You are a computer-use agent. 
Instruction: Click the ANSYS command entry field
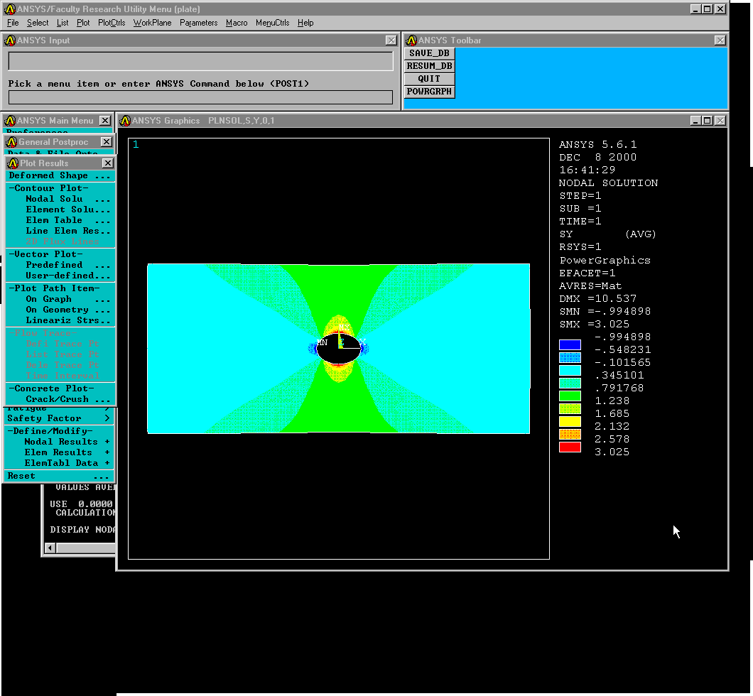(200, 97)
